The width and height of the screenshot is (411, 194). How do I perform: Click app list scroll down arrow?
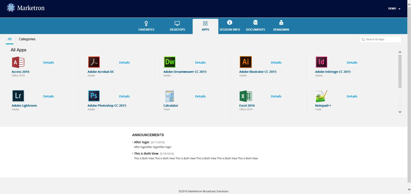tap(400, 112)
